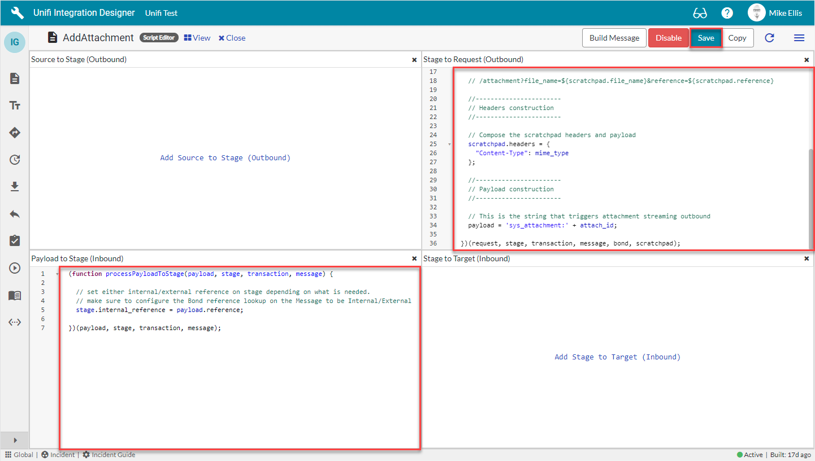The width and height of the screenshot is (815, 461).
Task: Click the refresh icon beside Copy
Action: click(769, 38)
